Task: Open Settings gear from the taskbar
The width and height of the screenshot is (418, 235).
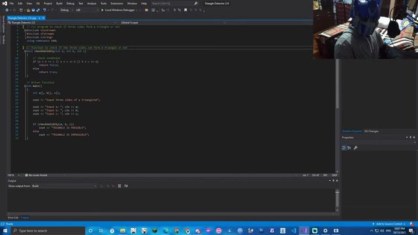Action: pos(325,230)
